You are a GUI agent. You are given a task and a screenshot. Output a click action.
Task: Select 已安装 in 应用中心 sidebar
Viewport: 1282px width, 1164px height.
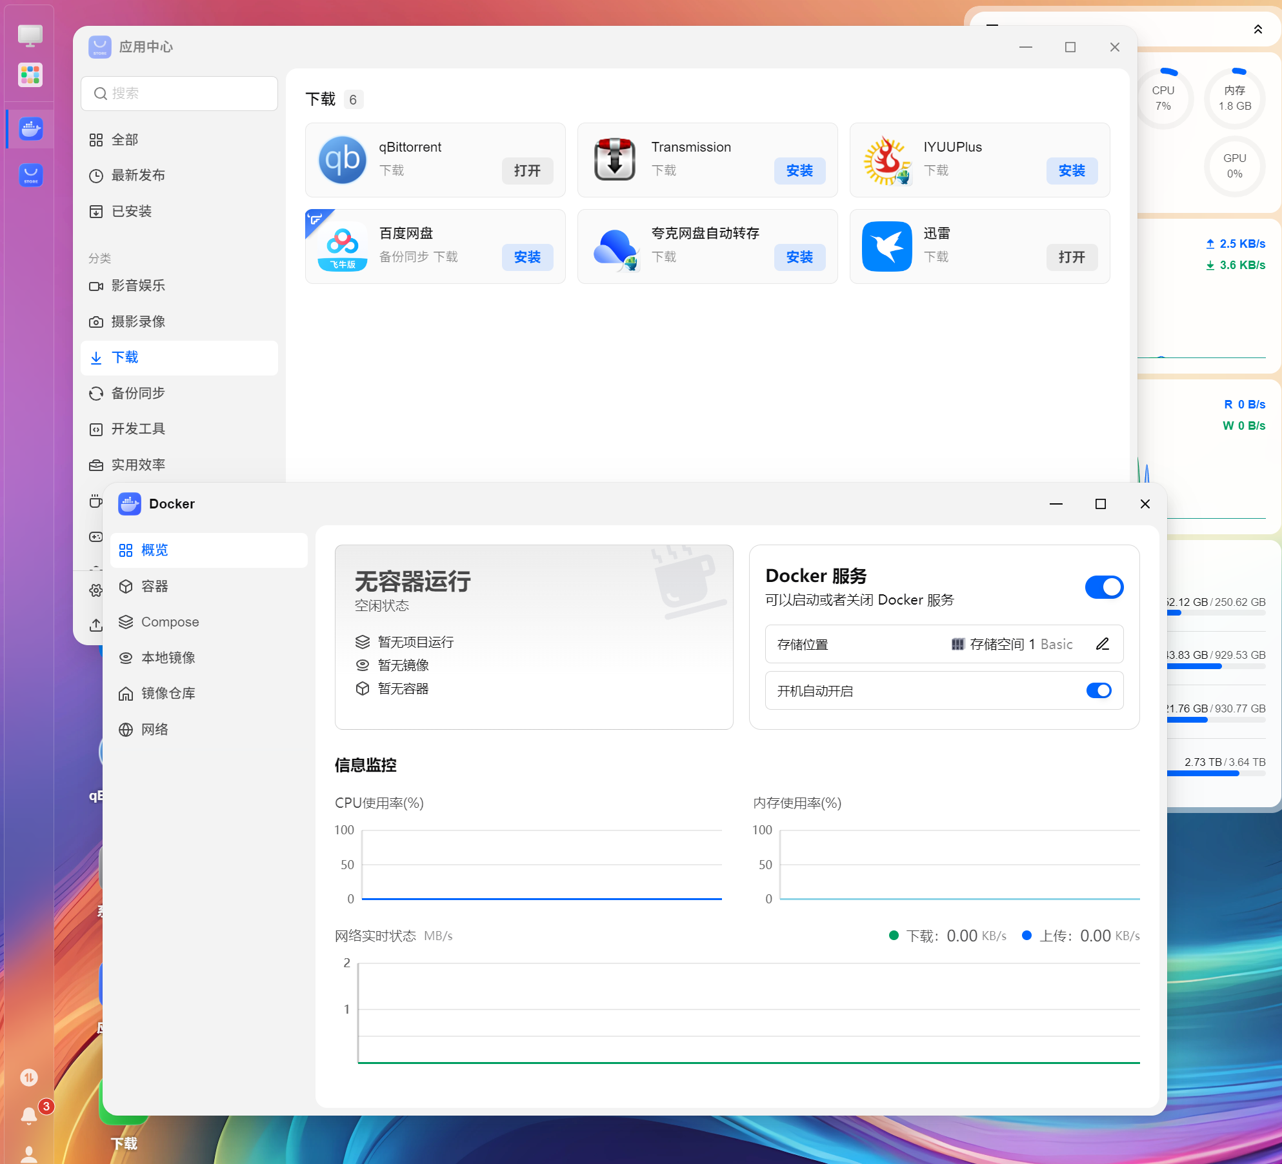point(179,211)
